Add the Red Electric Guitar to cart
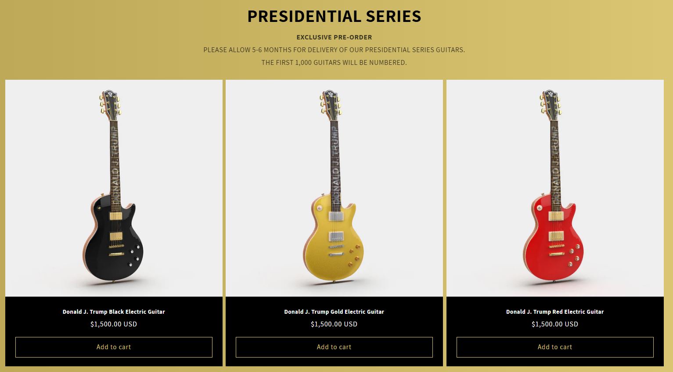673x372 pixels. tap(555, 347)
